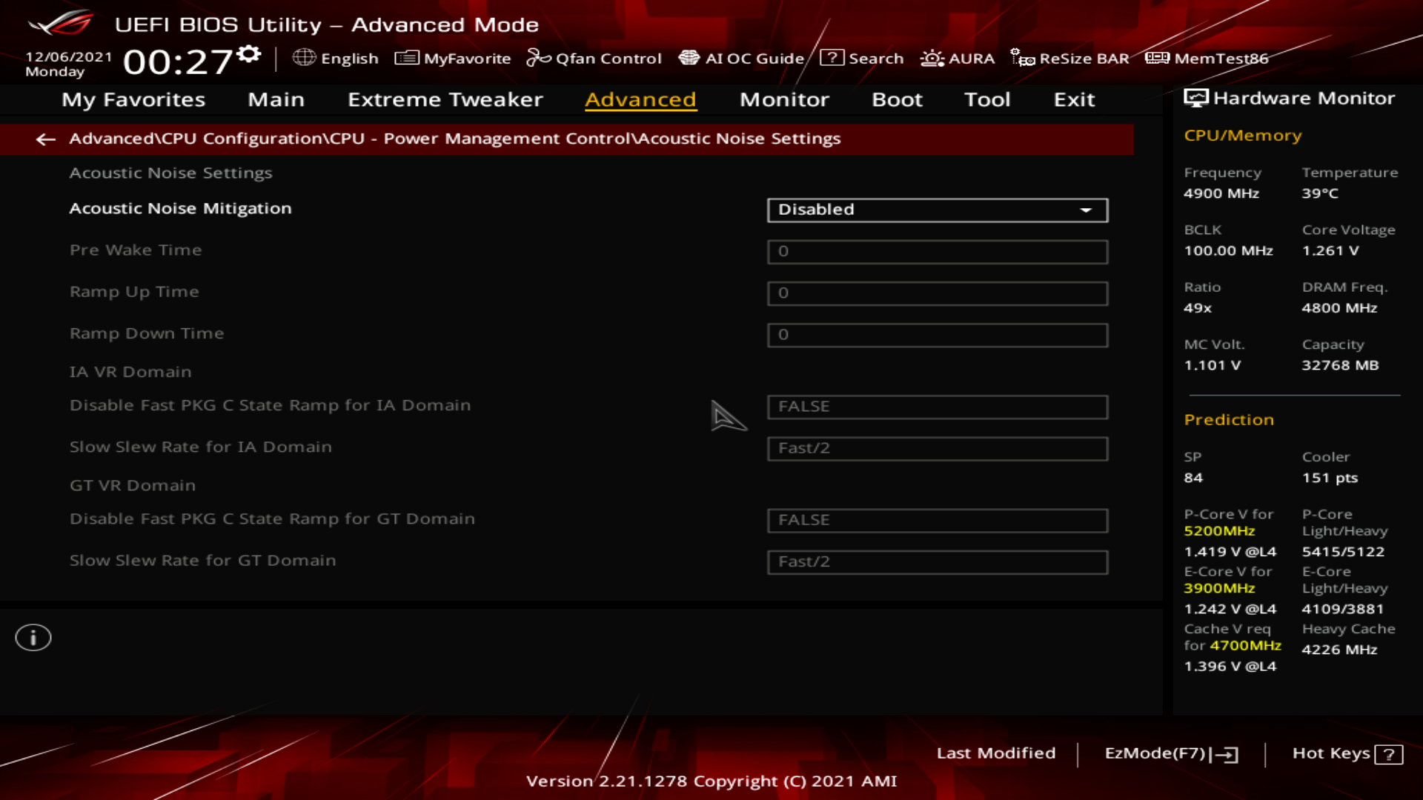
Task: Expand the Acoustic Noise Mitigation dropdown
Action: tap(937, 210)
